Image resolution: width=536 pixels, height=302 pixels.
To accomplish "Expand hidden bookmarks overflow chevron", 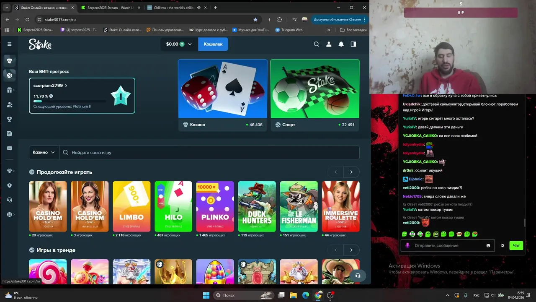I will [x=329, y=30].
